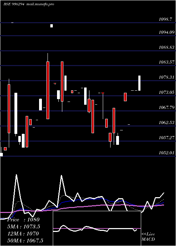Click the <<Live MACD label
176x246 pixels.
pos(148,237)
